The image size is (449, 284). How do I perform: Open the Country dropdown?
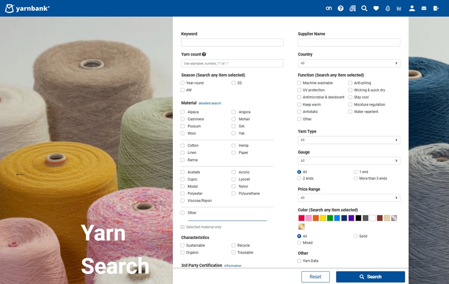coord(349,63)
